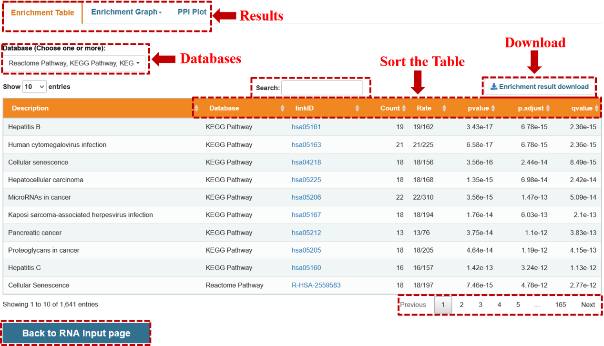Sort the table by linkID column
604x346 pixels.
click(357, 108)
